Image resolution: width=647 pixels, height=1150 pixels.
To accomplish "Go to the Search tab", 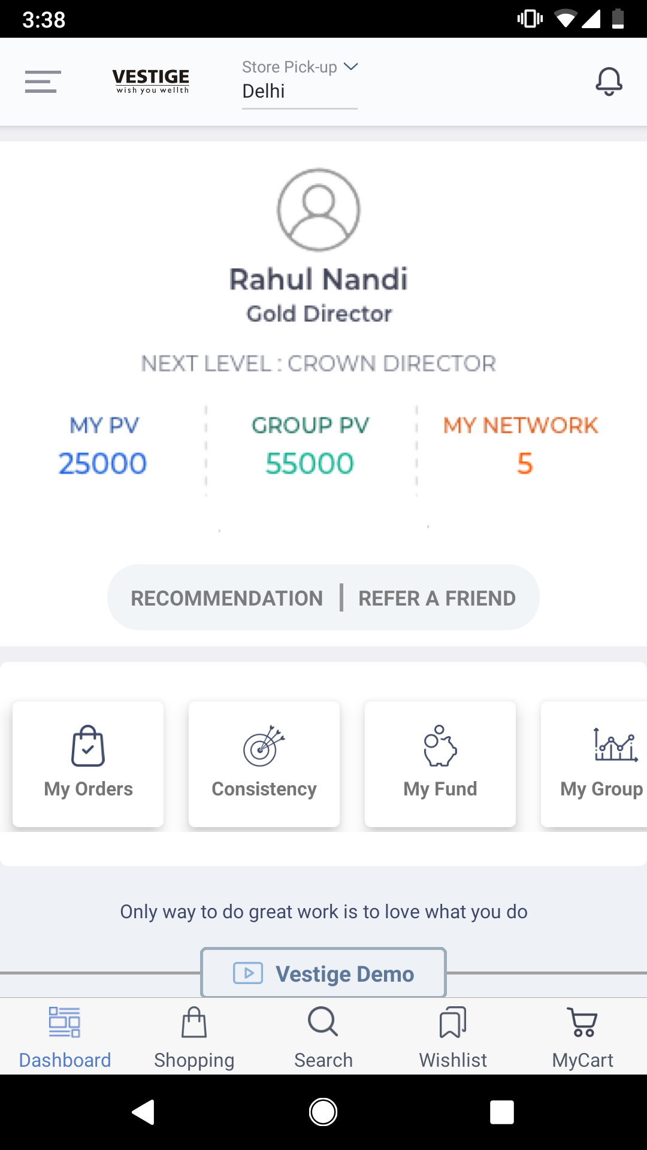I will (x=323, y=1037).
